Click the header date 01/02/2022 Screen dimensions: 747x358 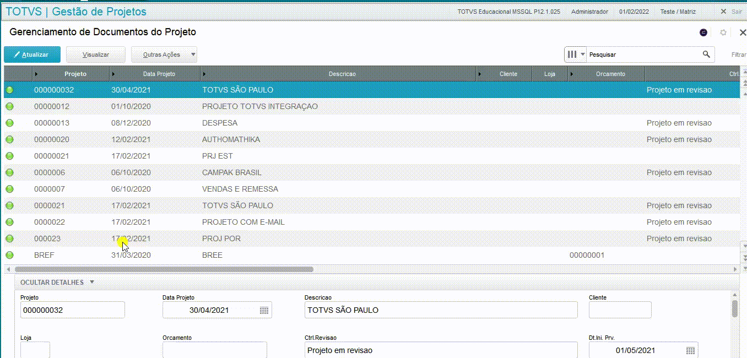[x=634, y=12]
